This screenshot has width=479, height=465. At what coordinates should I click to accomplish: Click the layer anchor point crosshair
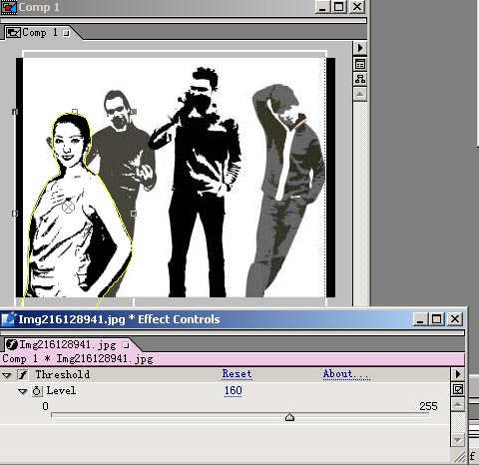pos(68,207)
